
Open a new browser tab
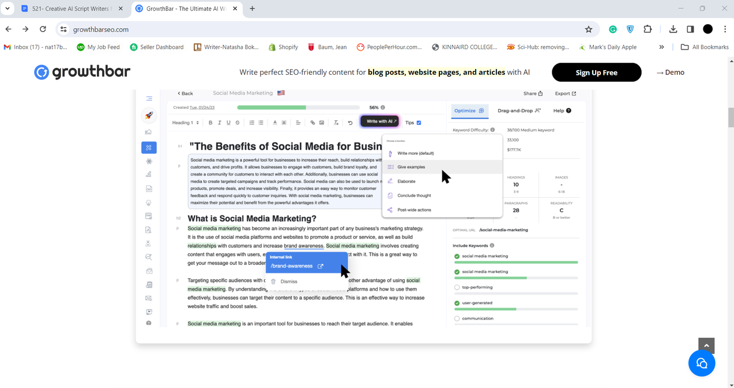point(252,9)
